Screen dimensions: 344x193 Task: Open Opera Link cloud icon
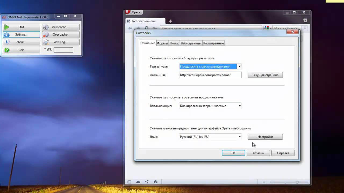(138, 182)
